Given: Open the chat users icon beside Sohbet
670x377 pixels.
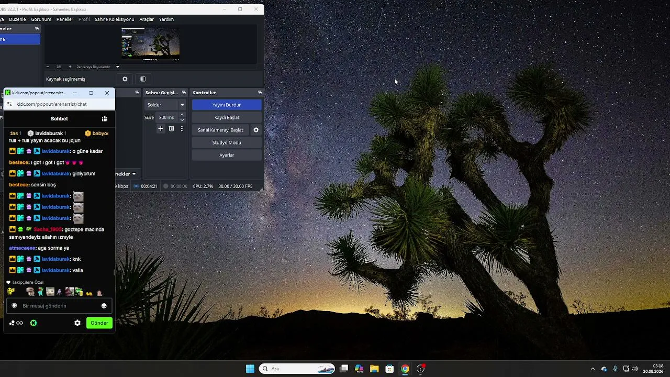Looking at the screenshot, I should [105, 119].
